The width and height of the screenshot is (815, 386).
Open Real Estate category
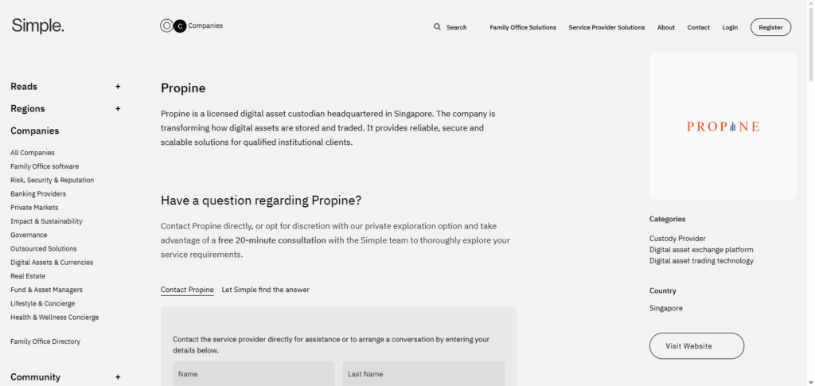(x=28, y=276)
